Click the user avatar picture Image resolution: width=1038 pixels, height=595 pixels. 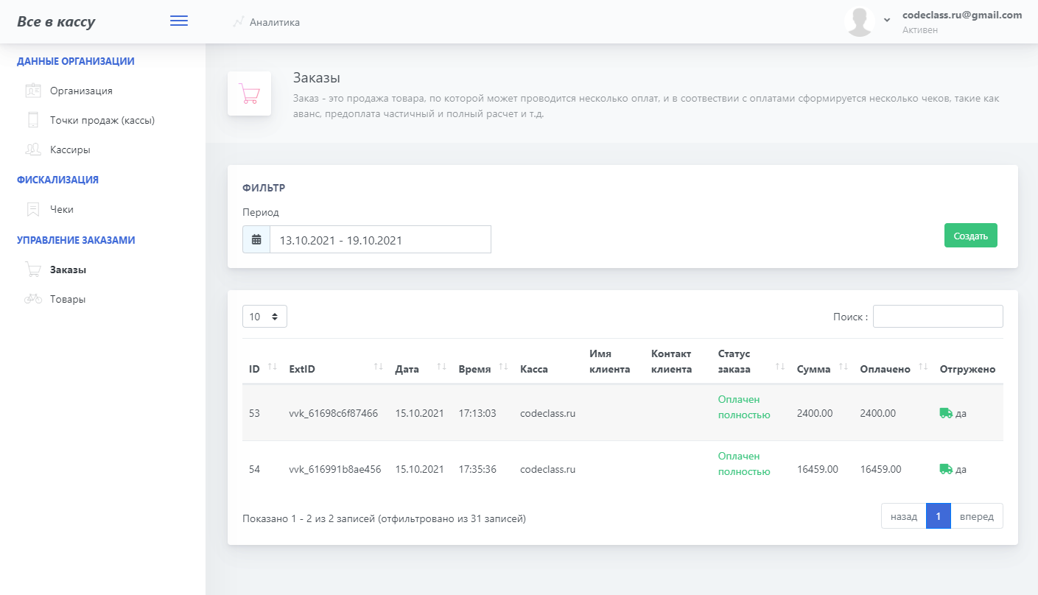859,22
